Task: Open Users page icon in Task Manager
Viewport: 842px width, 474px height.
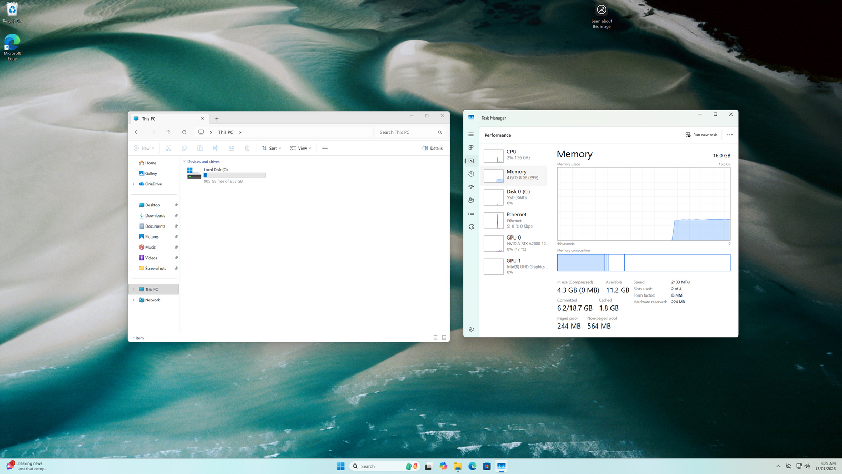Action: [471, 200]
